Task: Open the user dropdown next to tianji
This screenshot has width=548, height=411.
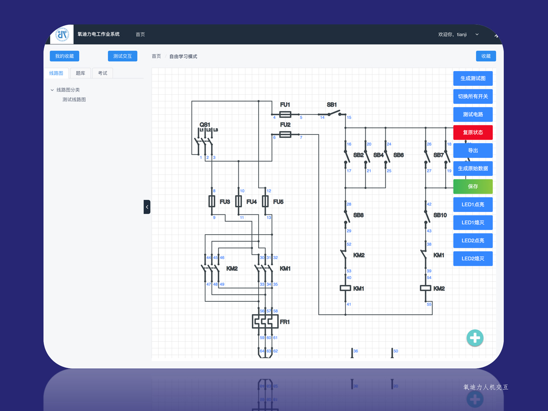Action: 477,35
